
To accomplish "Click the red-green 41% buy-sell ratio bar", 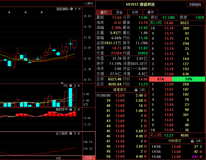I will [161, 79].
